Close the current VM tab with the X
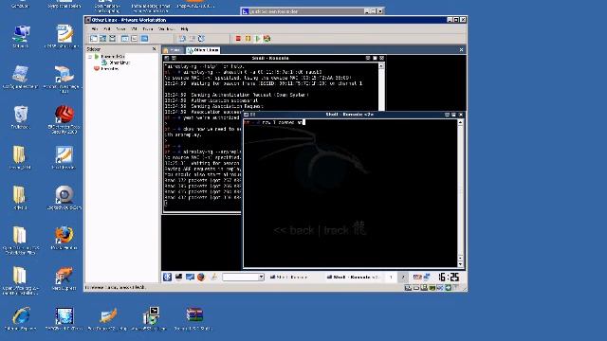607x341 pixels. click(x=461, y=50)
